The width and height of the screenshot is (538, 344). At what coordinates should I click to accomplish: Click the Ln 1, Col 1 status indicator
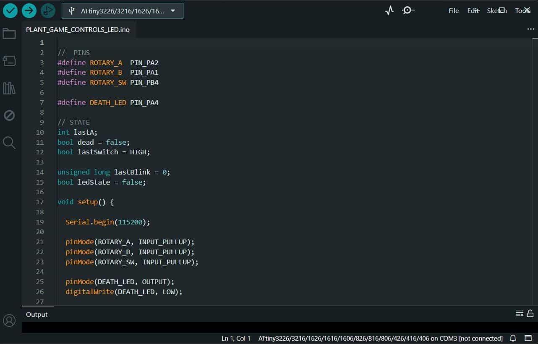236,338
